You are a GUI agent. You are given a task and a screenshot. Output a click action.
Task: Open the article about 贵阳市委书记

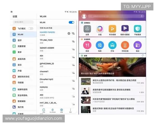(112, 91)
